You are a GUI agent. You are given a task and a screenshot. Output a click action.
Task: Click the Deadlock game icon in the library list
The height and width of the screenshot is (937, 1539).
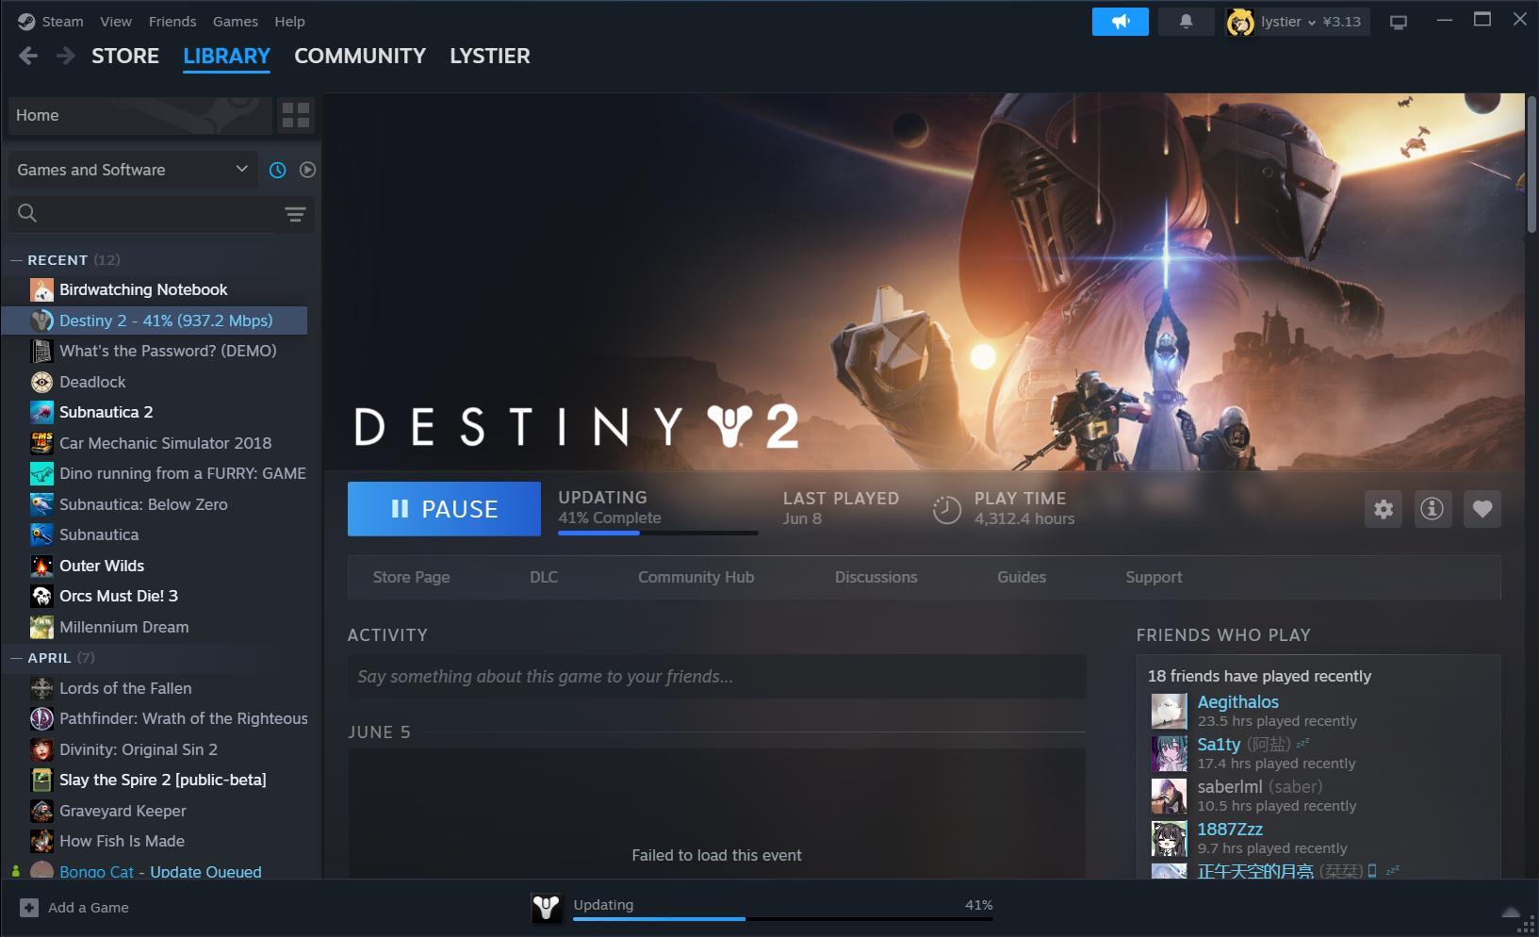41,382
